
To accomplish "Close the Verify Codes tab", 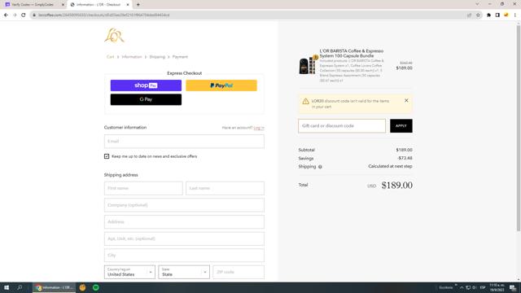I will click(x=63, y=5).
